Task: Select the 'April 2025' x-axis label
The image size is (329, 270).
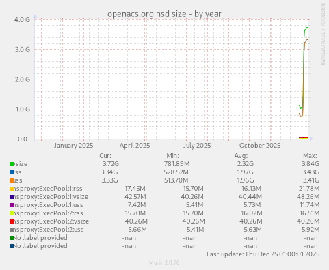Action: pyautogui.click(x=135, y=146)
